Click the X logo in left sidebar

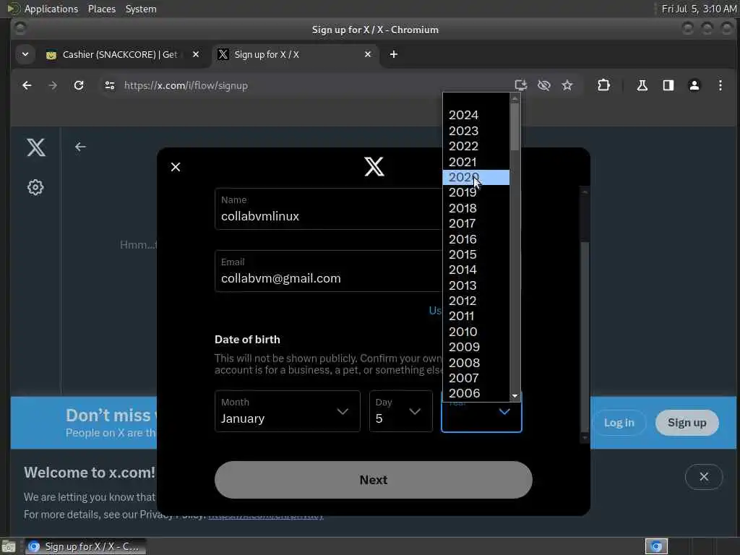point(36,147)
